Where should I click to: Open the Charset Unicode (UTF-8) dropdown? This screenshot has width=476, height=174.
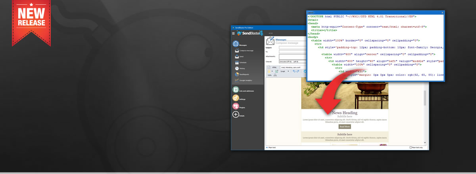pyautogui.click(x=292, y=62)
